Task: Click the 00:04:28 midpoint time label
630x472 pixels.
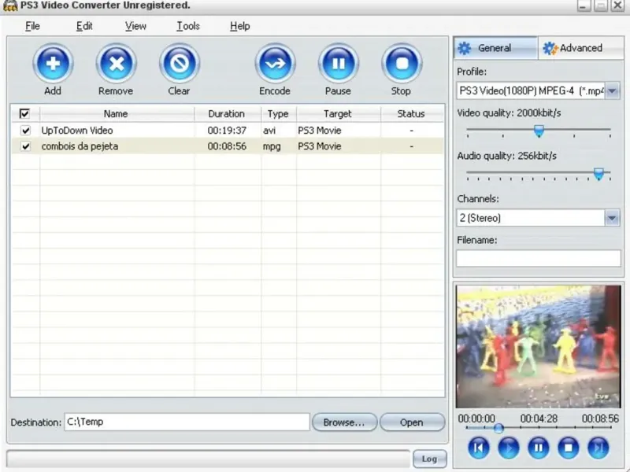Action: click(x=539, y=419)
